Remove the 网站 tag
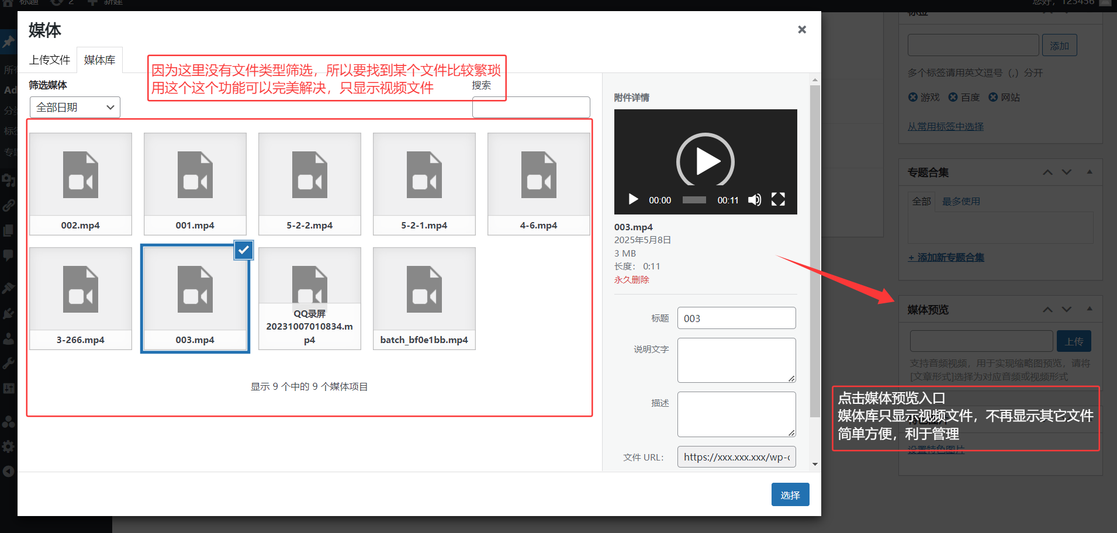 click(x=993, y=97)
